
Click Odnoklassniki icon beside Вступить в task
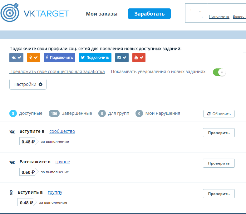pyautogui.click(x=11, y=193)
